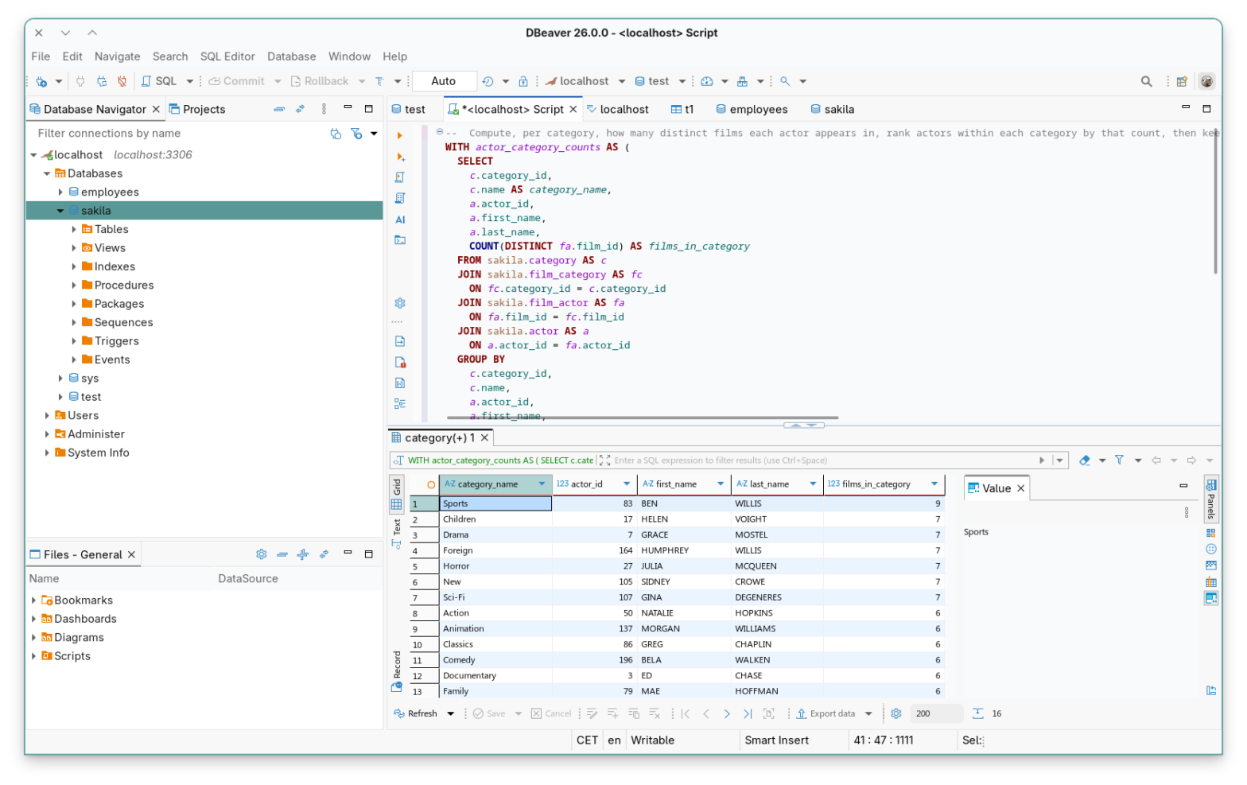Click the gear configuration icon in result bottom toolbar
This screenshot has width=1247, height=785.
(x=896, y=713)
